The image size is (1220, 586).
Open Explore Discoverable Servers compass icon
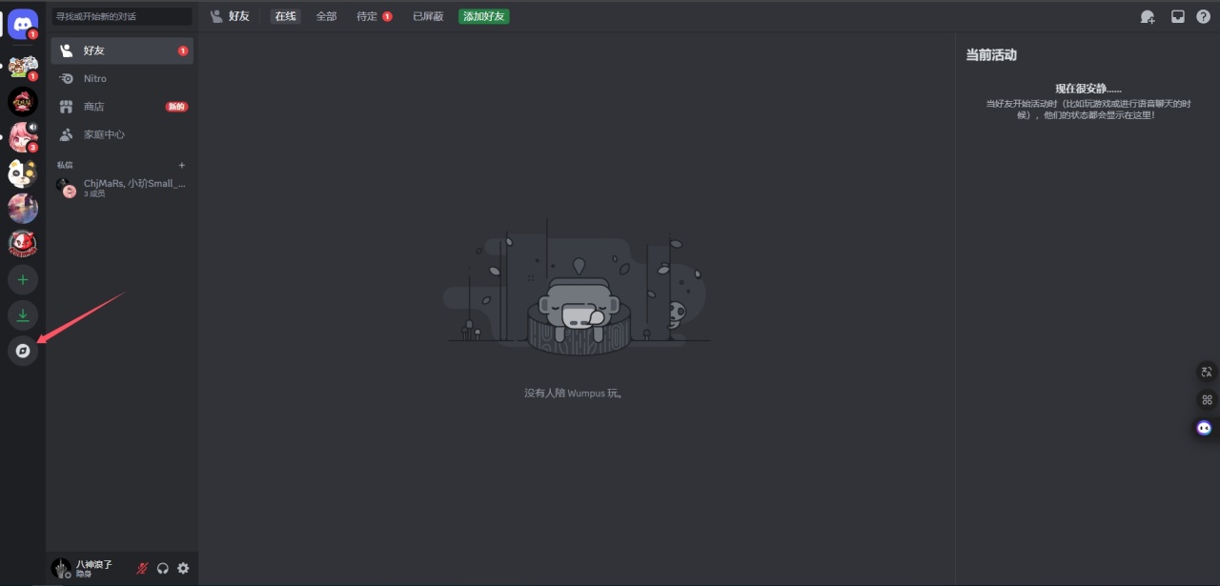tap(23, 351)
